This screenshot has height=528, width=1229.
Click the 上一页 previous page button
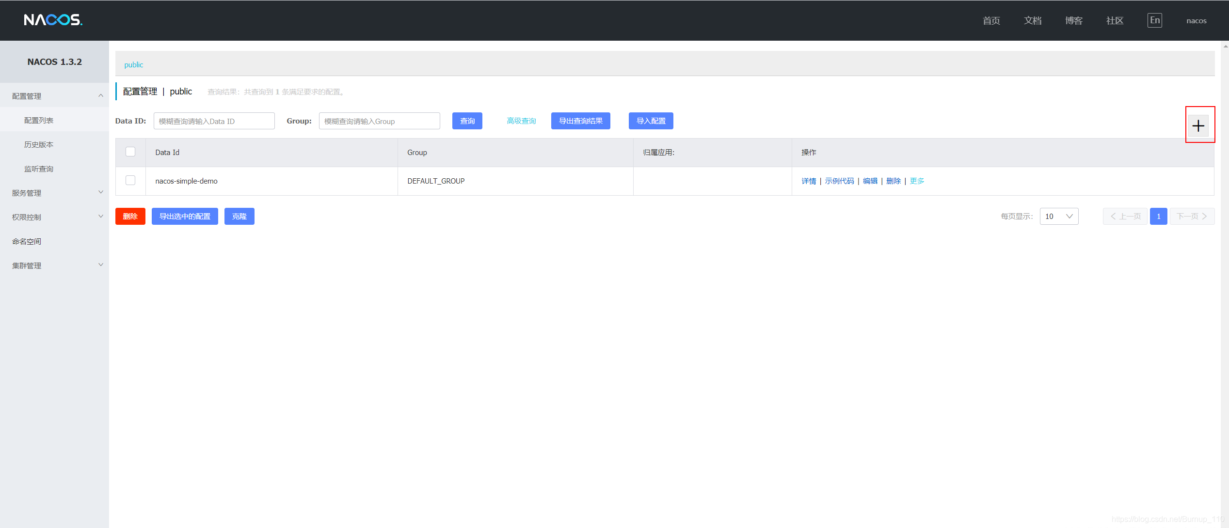point(1125,216)
